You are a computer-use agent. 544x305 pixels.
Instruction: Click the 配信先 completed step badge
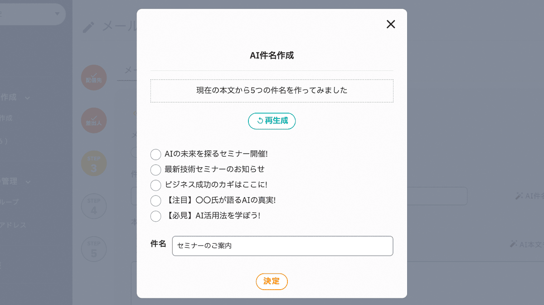pos(94,77)
